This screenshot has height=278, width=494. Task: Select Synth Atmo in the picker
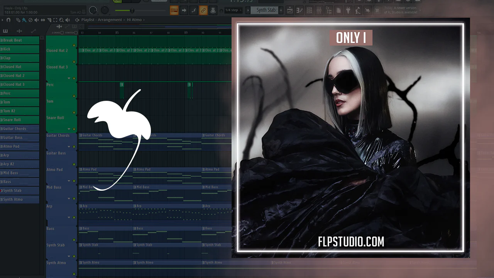coord(20,200)
